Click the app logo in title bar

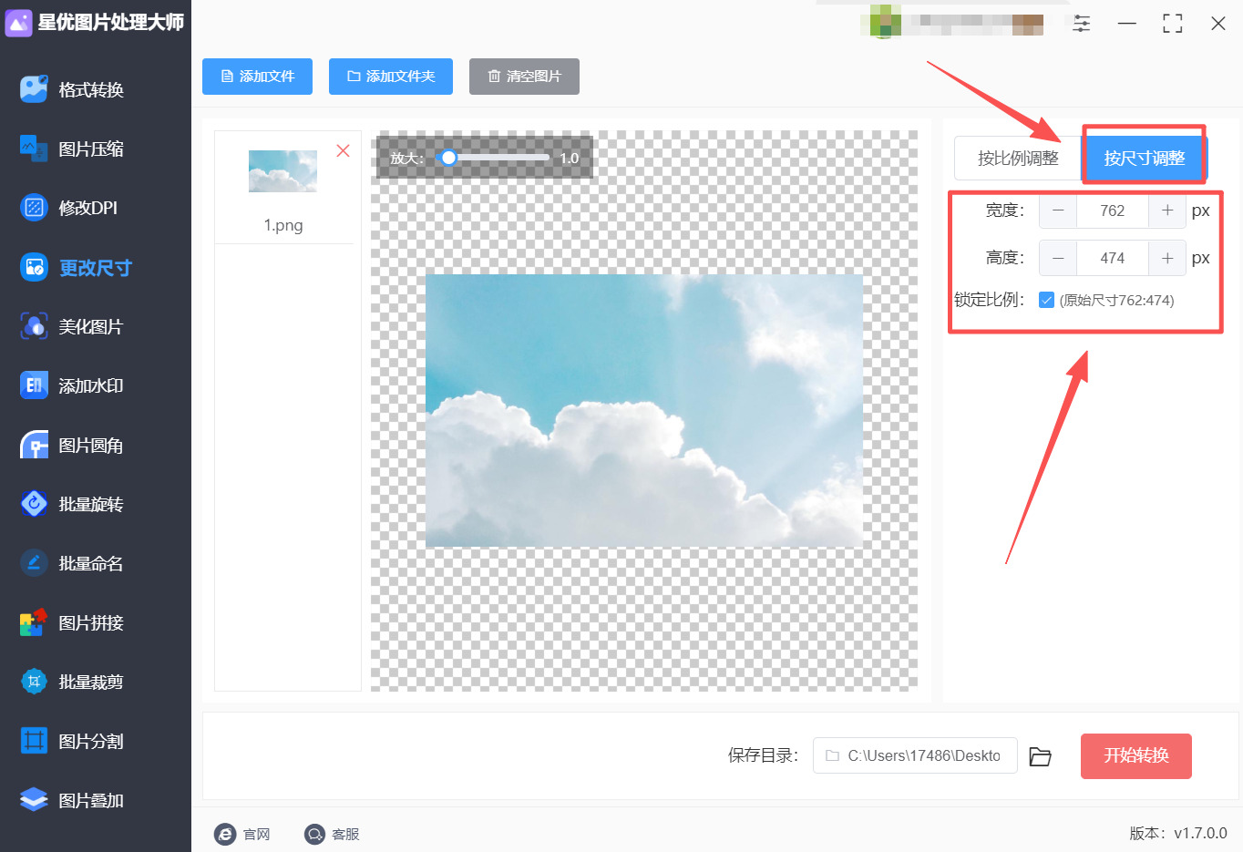18,23
